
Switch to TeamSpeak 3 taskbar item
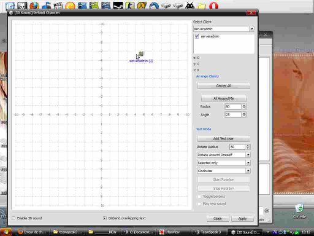[x=209, y=232]
